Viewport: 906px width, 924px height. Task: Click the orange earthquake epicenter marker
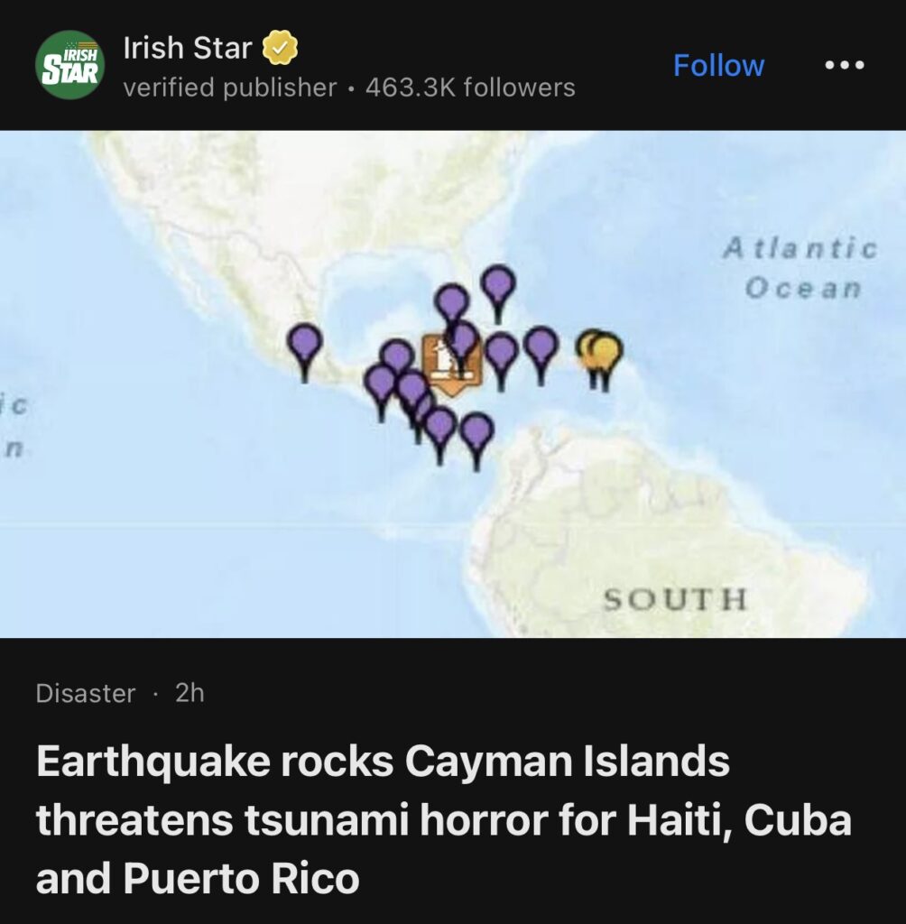444,363
